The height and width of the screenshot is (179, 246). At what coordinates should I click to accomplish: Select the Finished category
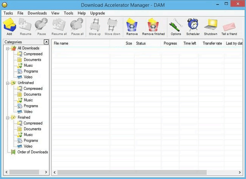pos(20,118)
